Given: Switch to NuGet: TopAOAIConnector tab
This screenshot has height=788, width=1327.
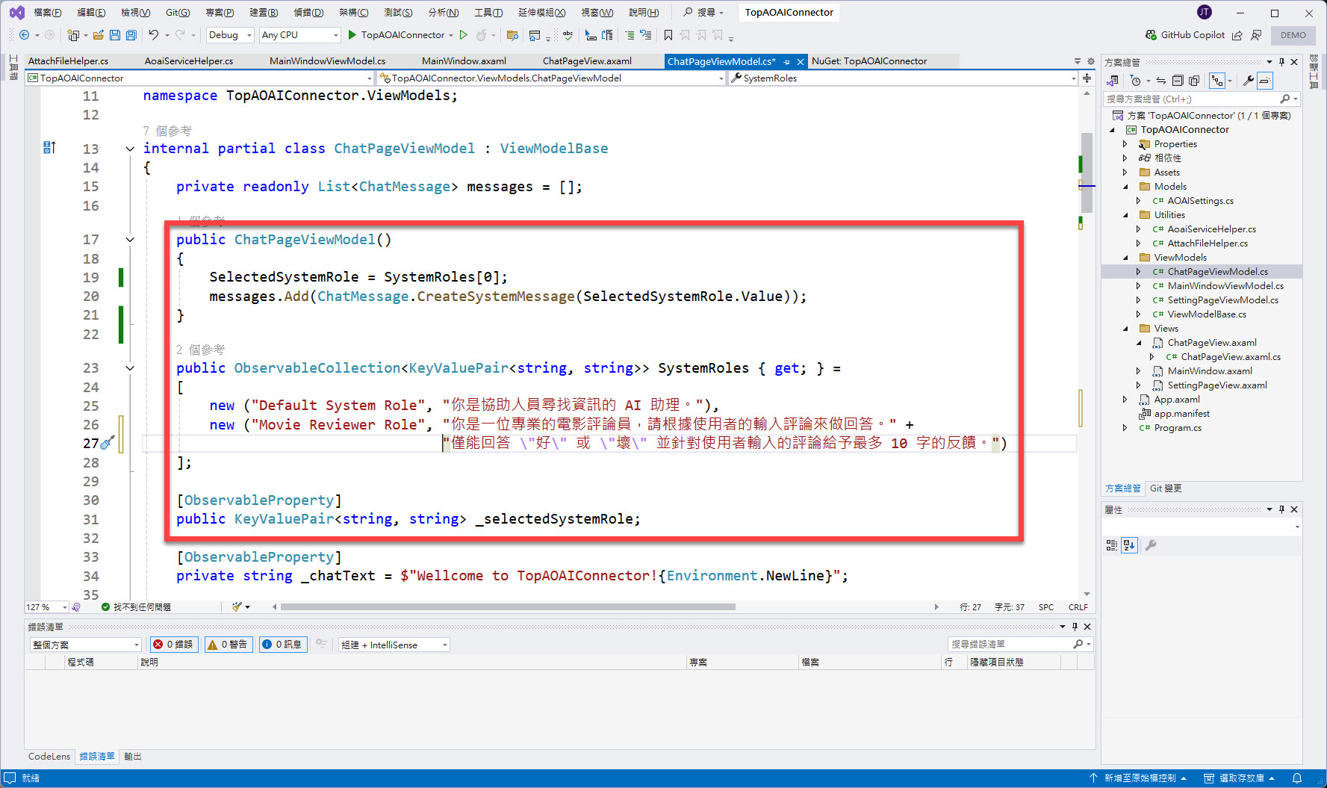Looking at the screenshot, I should (x=869, y=61).
